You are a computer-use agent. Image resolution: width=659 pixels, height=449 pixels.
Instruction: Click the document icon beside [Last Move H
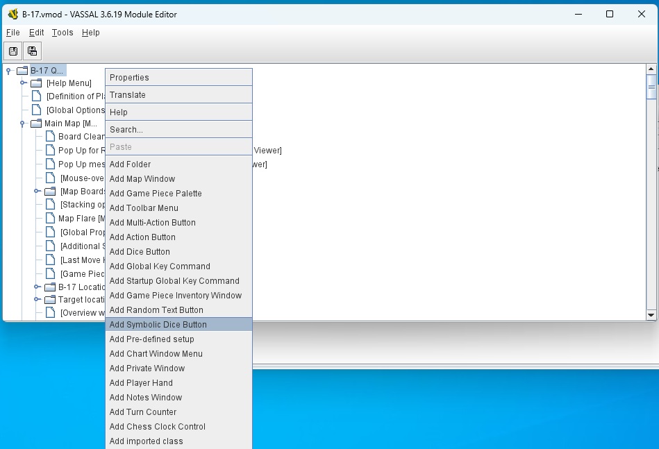click(x=51, y=260)
